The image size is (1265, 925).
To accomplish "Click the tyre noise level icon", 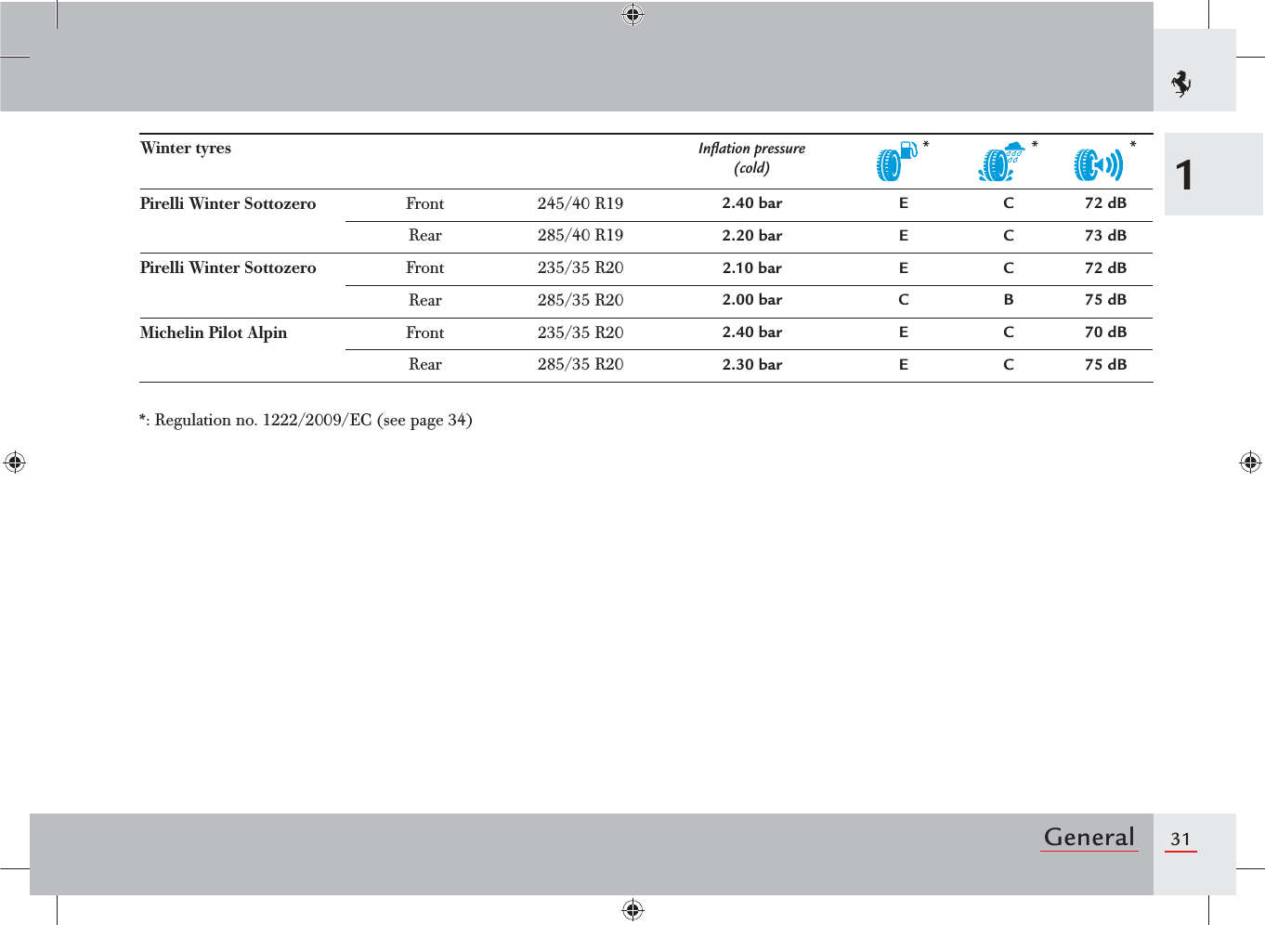I will point(1099,164).
